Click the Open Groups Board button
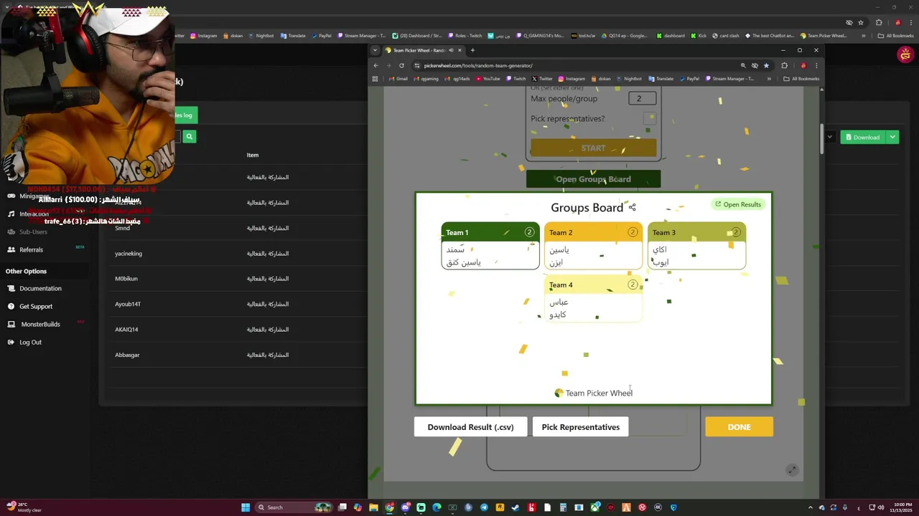 [x=593, y=179]
